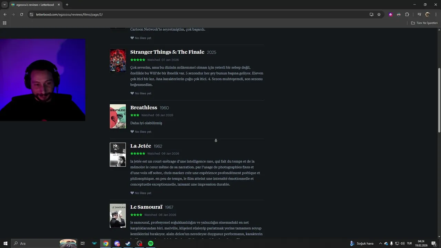
Task: Close the egzozcu's reviews tab
Action: click(59, 5)
